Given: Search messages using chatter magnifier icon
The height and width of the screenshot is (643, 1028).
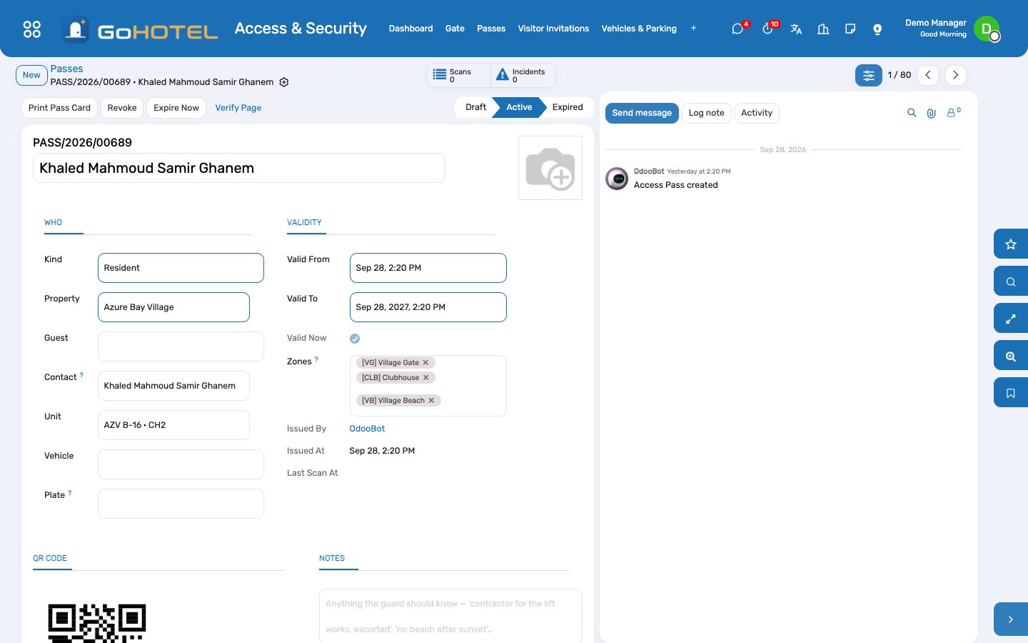Looking at the screenshot, I should coord(912,113).
